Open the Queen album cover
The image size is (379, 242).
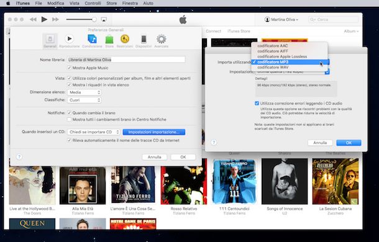coord(32,224)
